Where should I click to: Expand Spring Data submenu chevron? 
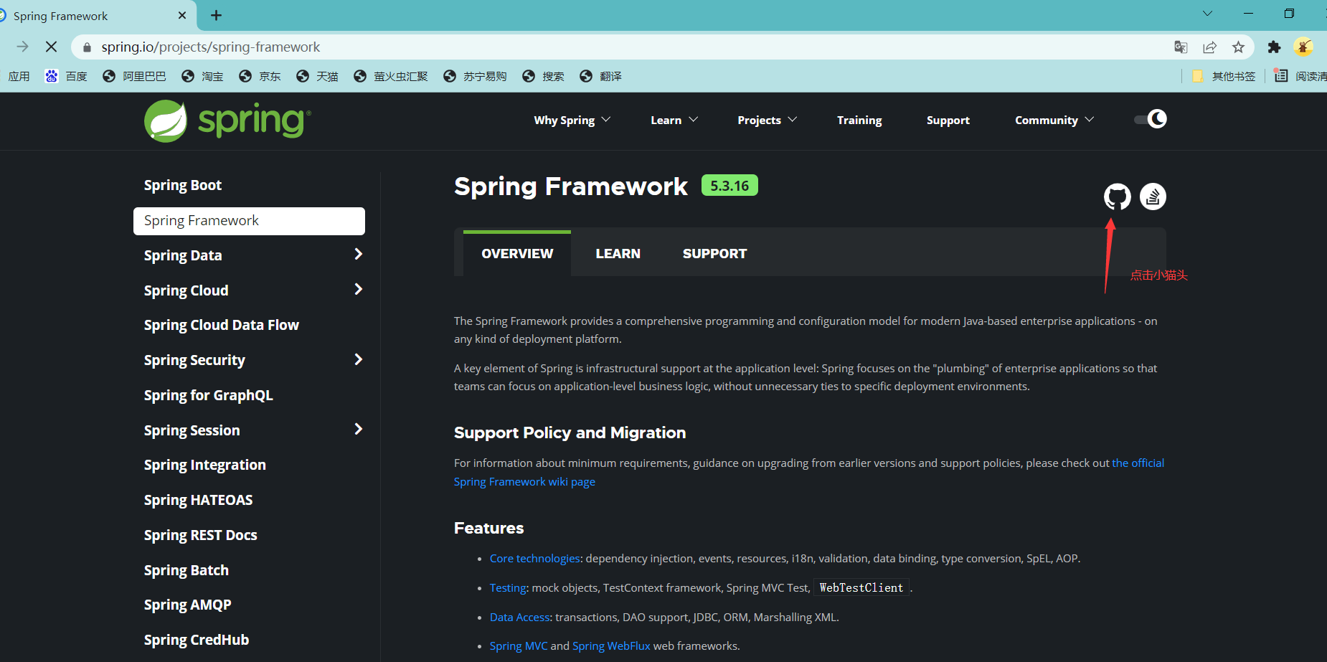tap(358, 254)
